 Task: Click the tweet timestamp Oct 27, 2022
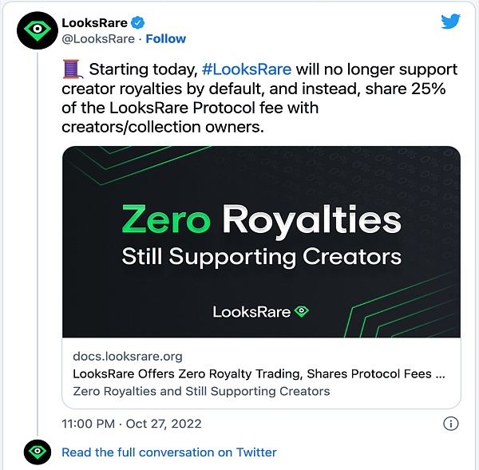point(132,424)
